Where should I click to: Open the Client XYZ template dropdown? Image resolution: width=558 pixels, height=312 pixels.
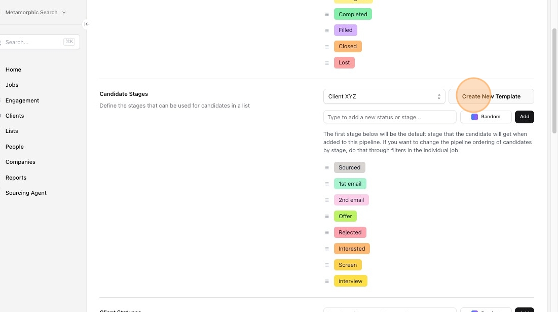(x=384, y=96)
